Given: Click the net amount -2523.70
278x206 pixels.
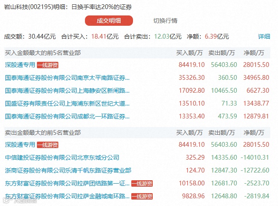Looking at the screenshot, I should click(257, 183).
